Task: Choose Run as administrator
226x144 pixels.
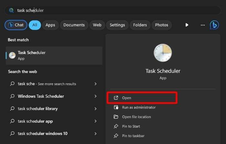Action: coord(139,107)
